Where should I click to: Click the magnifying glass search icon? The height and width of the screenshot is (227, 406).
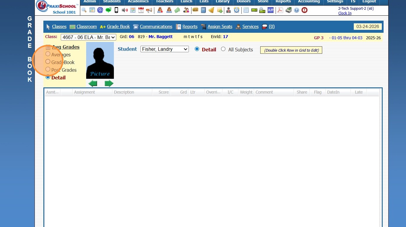[x=84, y=10]
